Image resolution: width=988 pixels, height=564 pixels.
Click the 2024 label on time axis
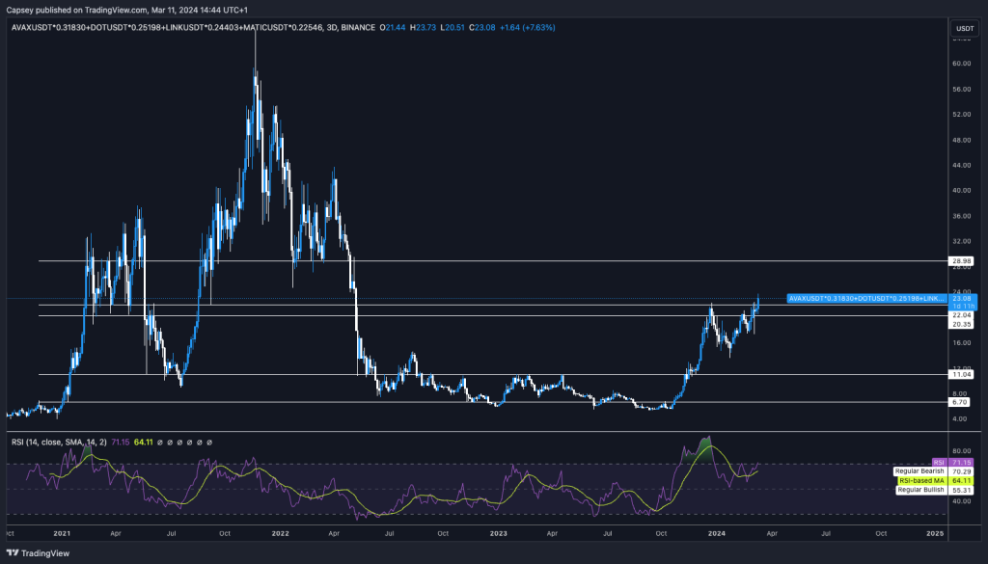tap(717, 533)
